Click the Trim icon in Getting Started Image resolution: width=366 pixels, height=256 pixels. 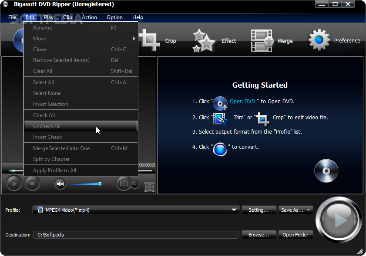coord(220,119)
